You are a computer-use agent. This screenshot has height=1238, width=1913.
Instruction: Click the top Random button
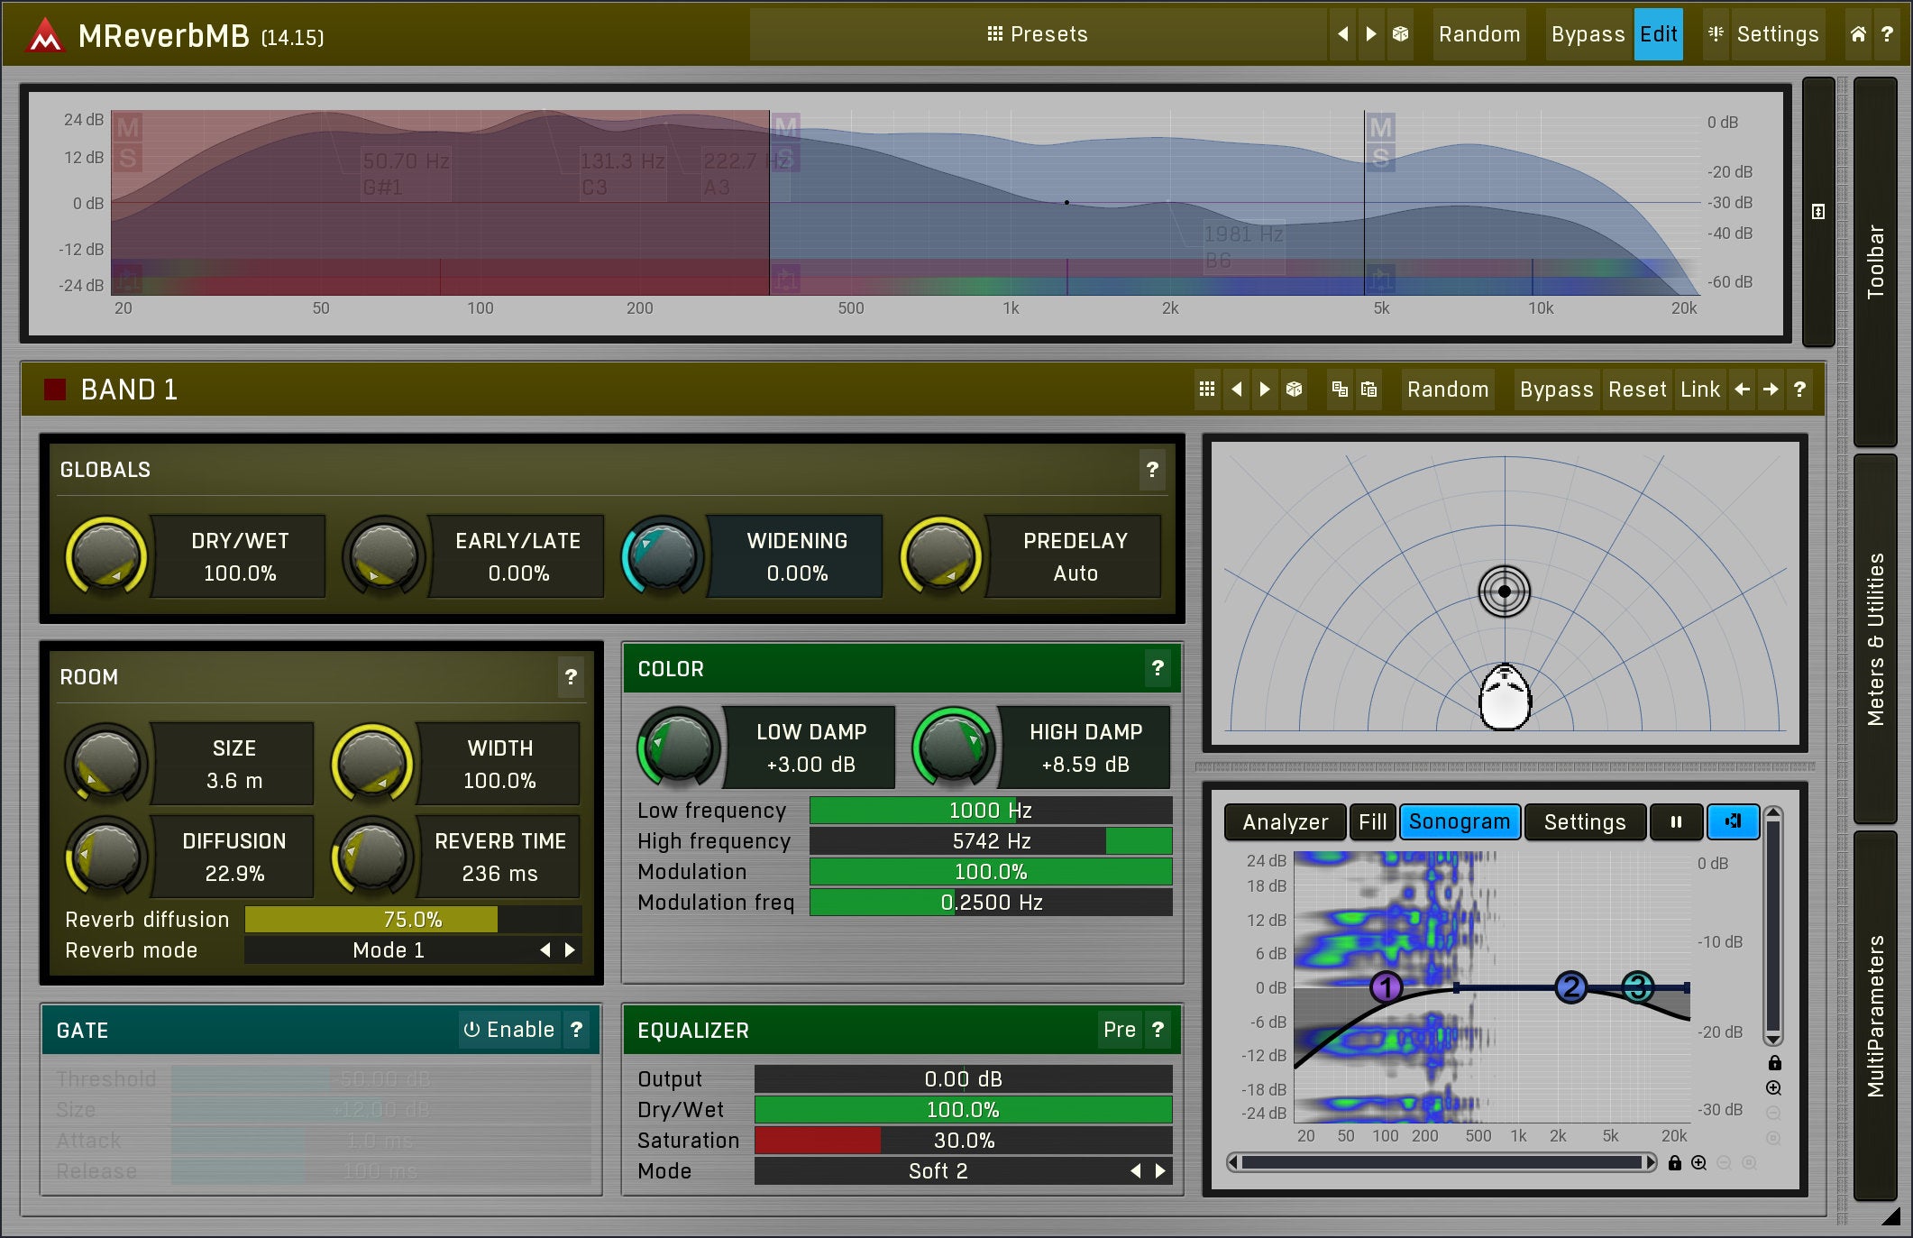point(1478,34)
